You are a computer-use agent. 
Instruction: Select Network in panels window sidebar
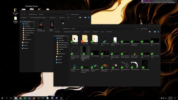tap(60, 62)
